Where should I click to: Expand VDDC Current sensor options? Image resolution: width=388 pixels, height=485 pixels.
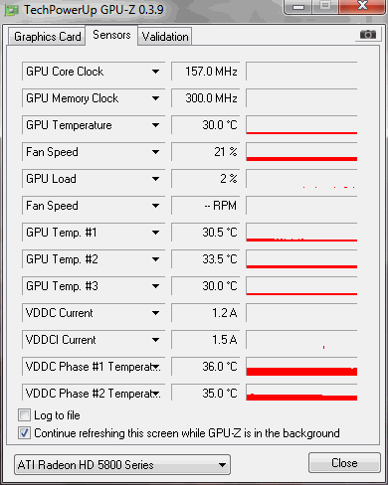pyautogui.click(x=155, y=313)
